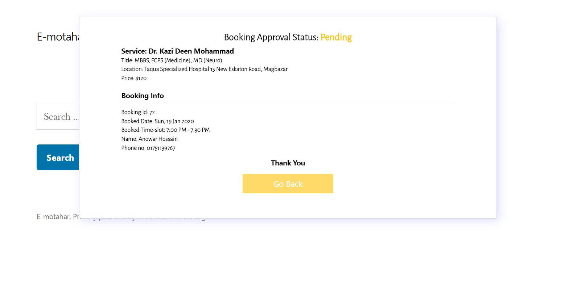Click the Taqua Specialized Hospital location line
Image resolution: width=573 pixels, height=286 pixels.
point(205,69)
